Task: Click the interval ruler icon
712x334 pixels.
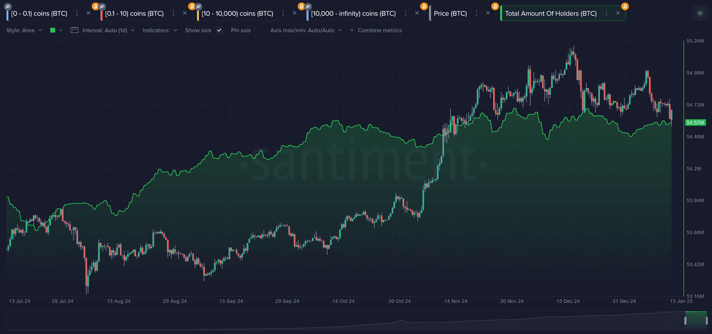Action: [x=74, y=30]
